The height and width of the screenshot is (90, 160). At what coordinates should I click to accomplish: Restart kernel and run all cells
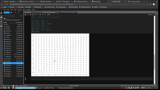[x=45, y=15]
